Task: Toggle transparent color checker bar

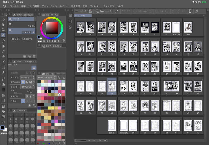Action: (4, 134)
